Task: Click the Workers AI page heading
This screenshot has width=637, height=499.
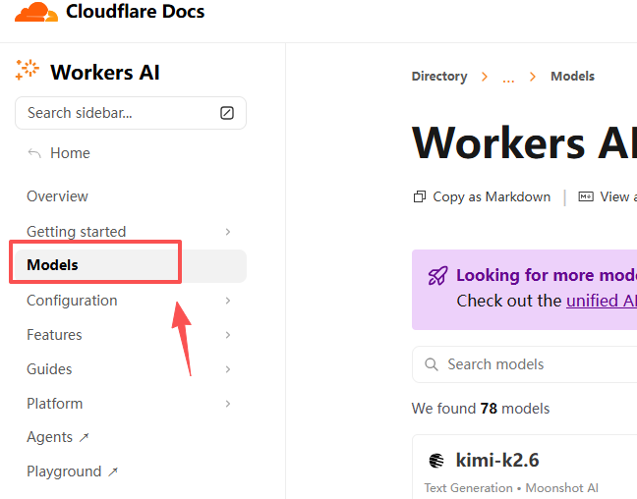Action: (524, 143)
